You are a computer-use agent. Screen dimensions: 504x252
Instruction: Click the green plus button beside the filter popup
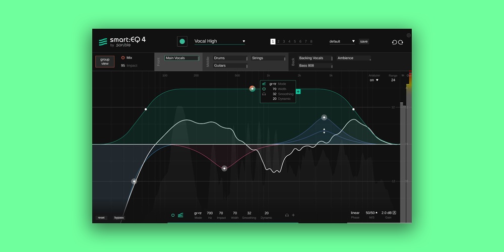coord(298,92)
